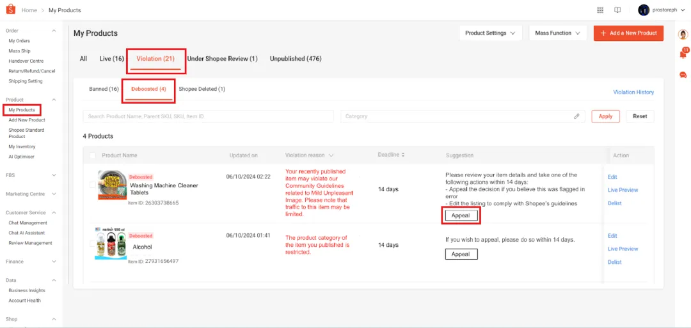Click the product search input field

tap(208, 116)
